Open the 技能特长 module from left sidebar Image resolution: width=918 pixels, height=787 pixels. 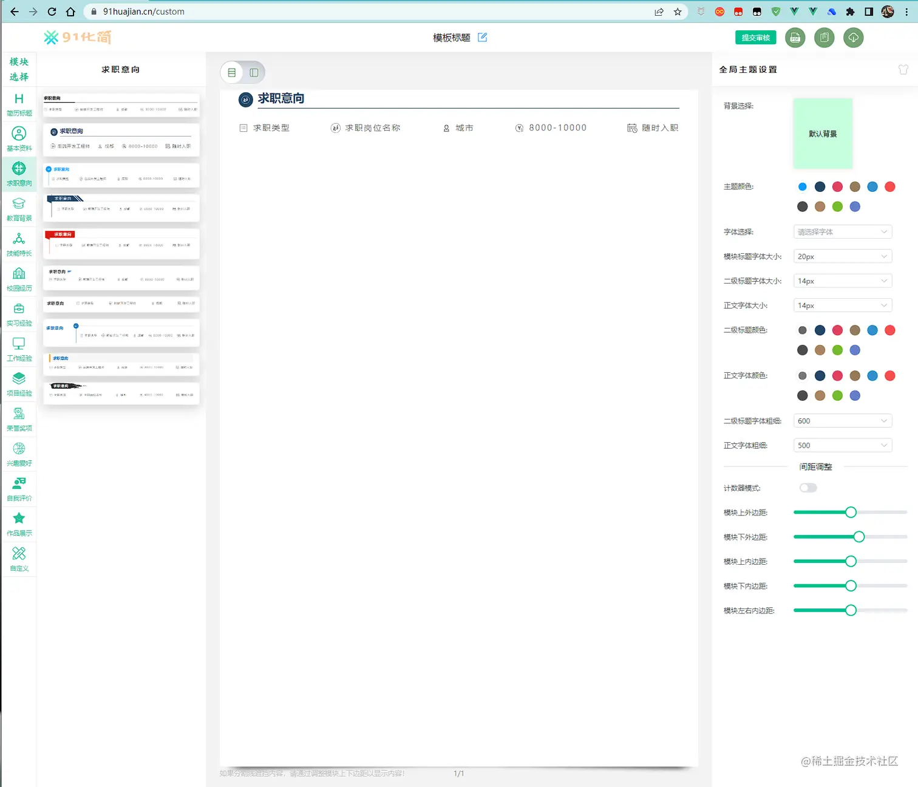pyautogui.click(x=19, y=244)
